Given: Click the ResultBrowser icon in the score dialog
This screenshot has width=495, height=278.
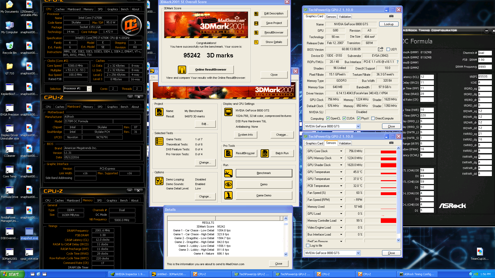Looking at the screenshot, I should [256, 33].
